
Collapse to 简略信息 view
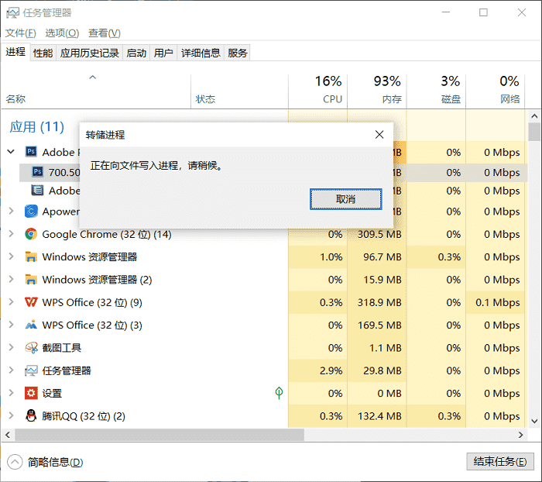pyautogui.click(x=45, y=463)
